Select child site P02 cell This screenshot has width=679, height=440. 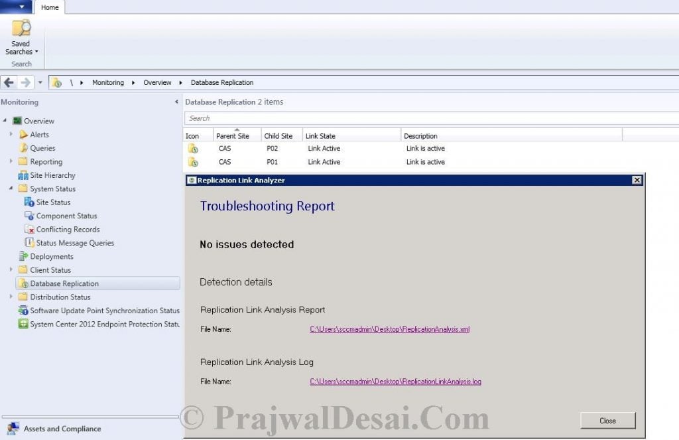pyautogui.click(x=273, y=148)
